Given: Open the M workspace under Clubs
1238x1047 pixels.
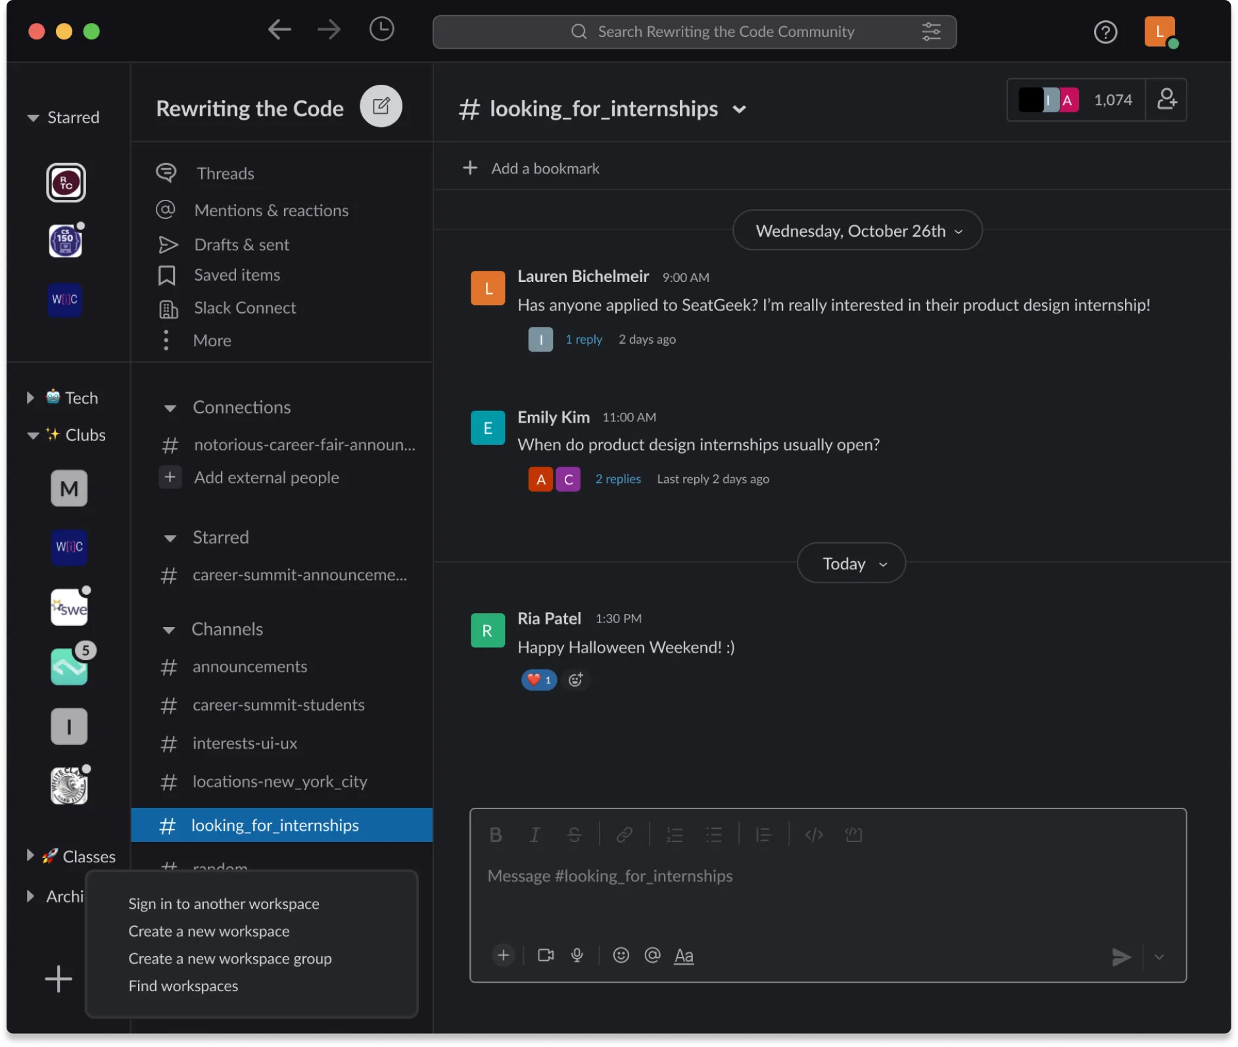Looking at the screenshot, I should (69, 488).
